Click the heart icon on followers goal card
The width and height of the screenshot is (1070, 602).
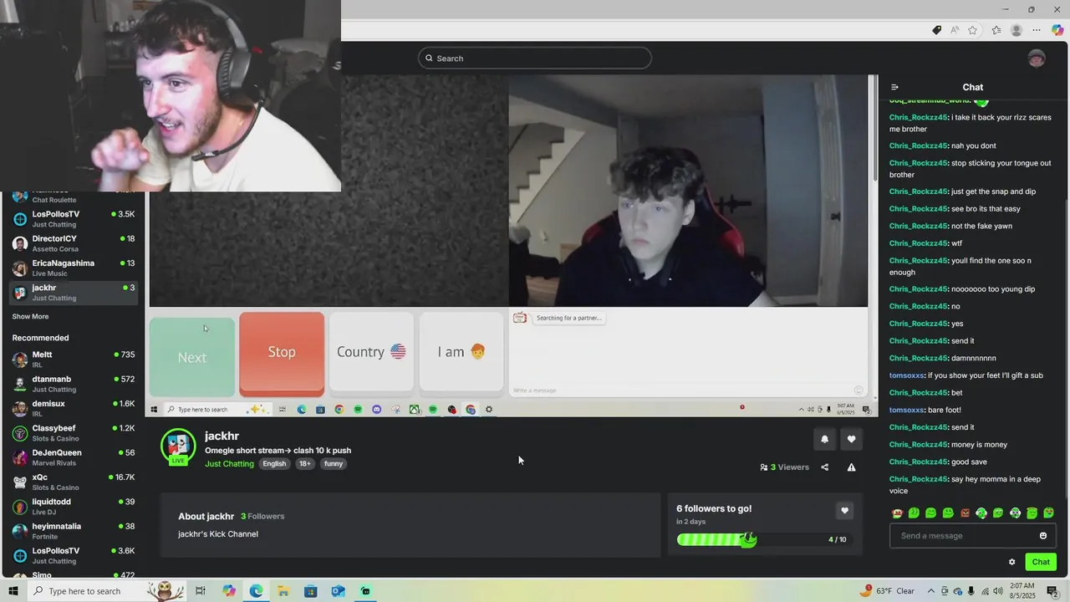coord(844,511)
